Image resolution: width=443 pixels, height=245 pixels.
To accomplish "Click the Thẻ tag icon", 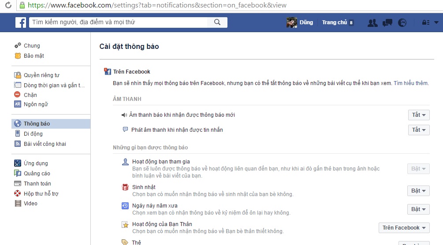I will [x=125, y=242].
